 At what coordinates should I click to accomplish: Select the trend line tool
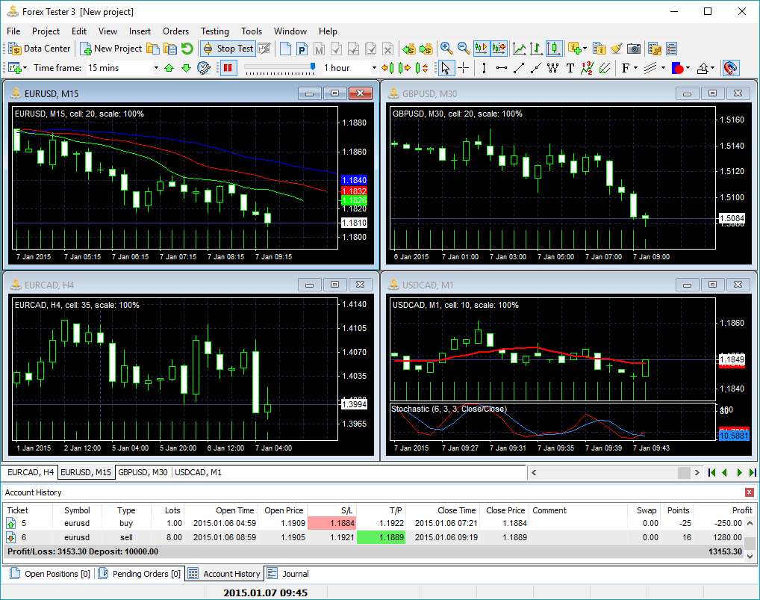point(519,68)
